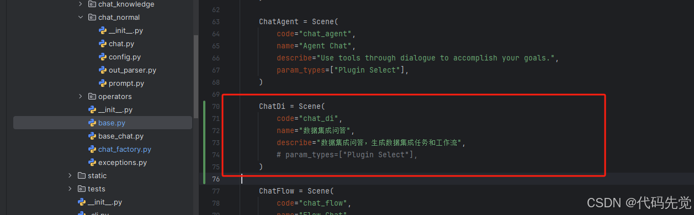694x215 pixels.
Task: Expand the chat_knowledge folder
Action: coord(81,4)
